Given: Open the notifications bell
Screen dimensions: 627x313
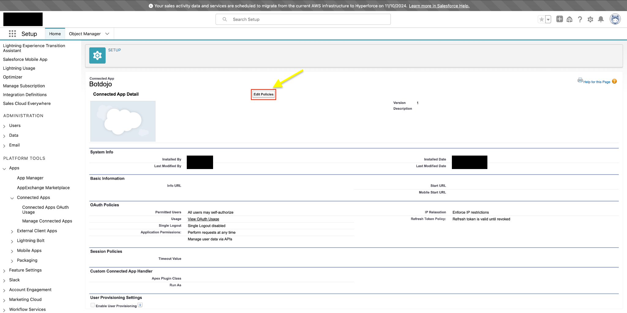Looking at the screenshot, I should 601,20.
